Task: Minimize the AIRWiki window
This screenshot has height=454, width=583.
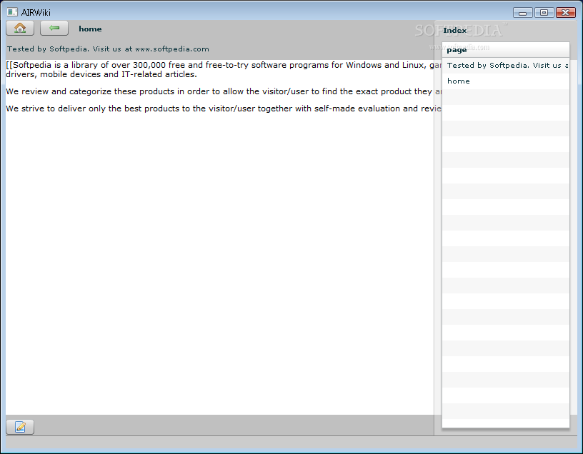Action: pos(523,13)
